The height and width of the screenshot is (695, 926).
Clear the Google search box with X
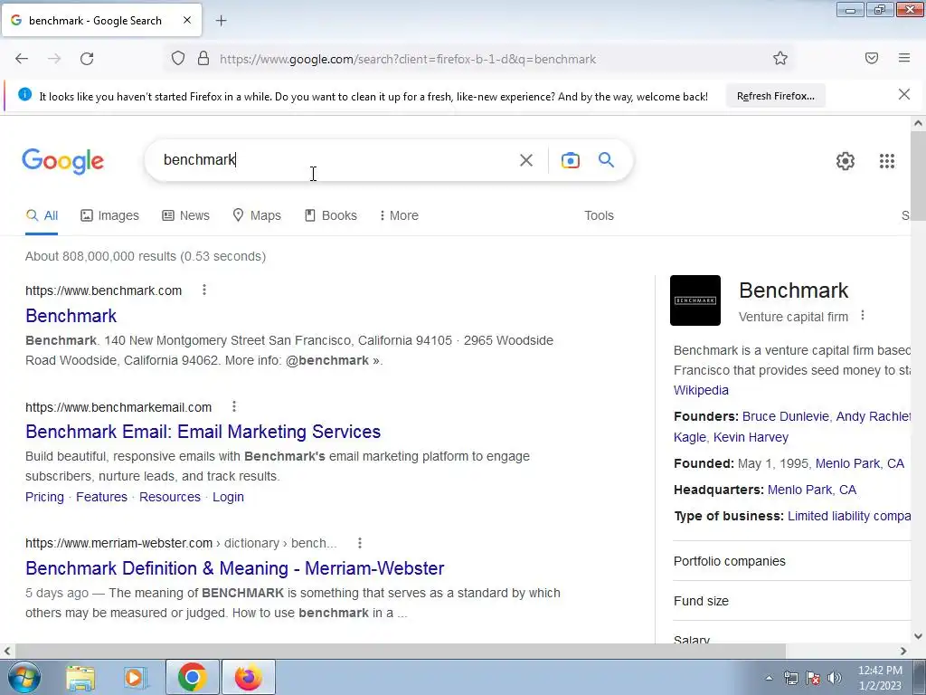pyautogui.click(x=526, y=160)
